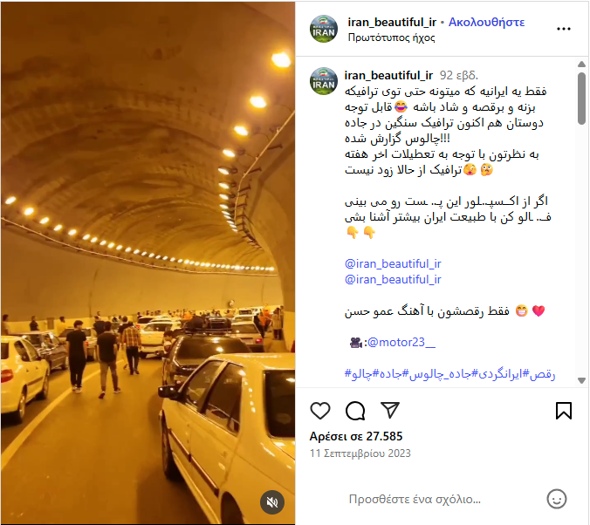Open the emoji picker smiley icon
The height and width of the screenshot is (525, 590).
click(557, 499)
